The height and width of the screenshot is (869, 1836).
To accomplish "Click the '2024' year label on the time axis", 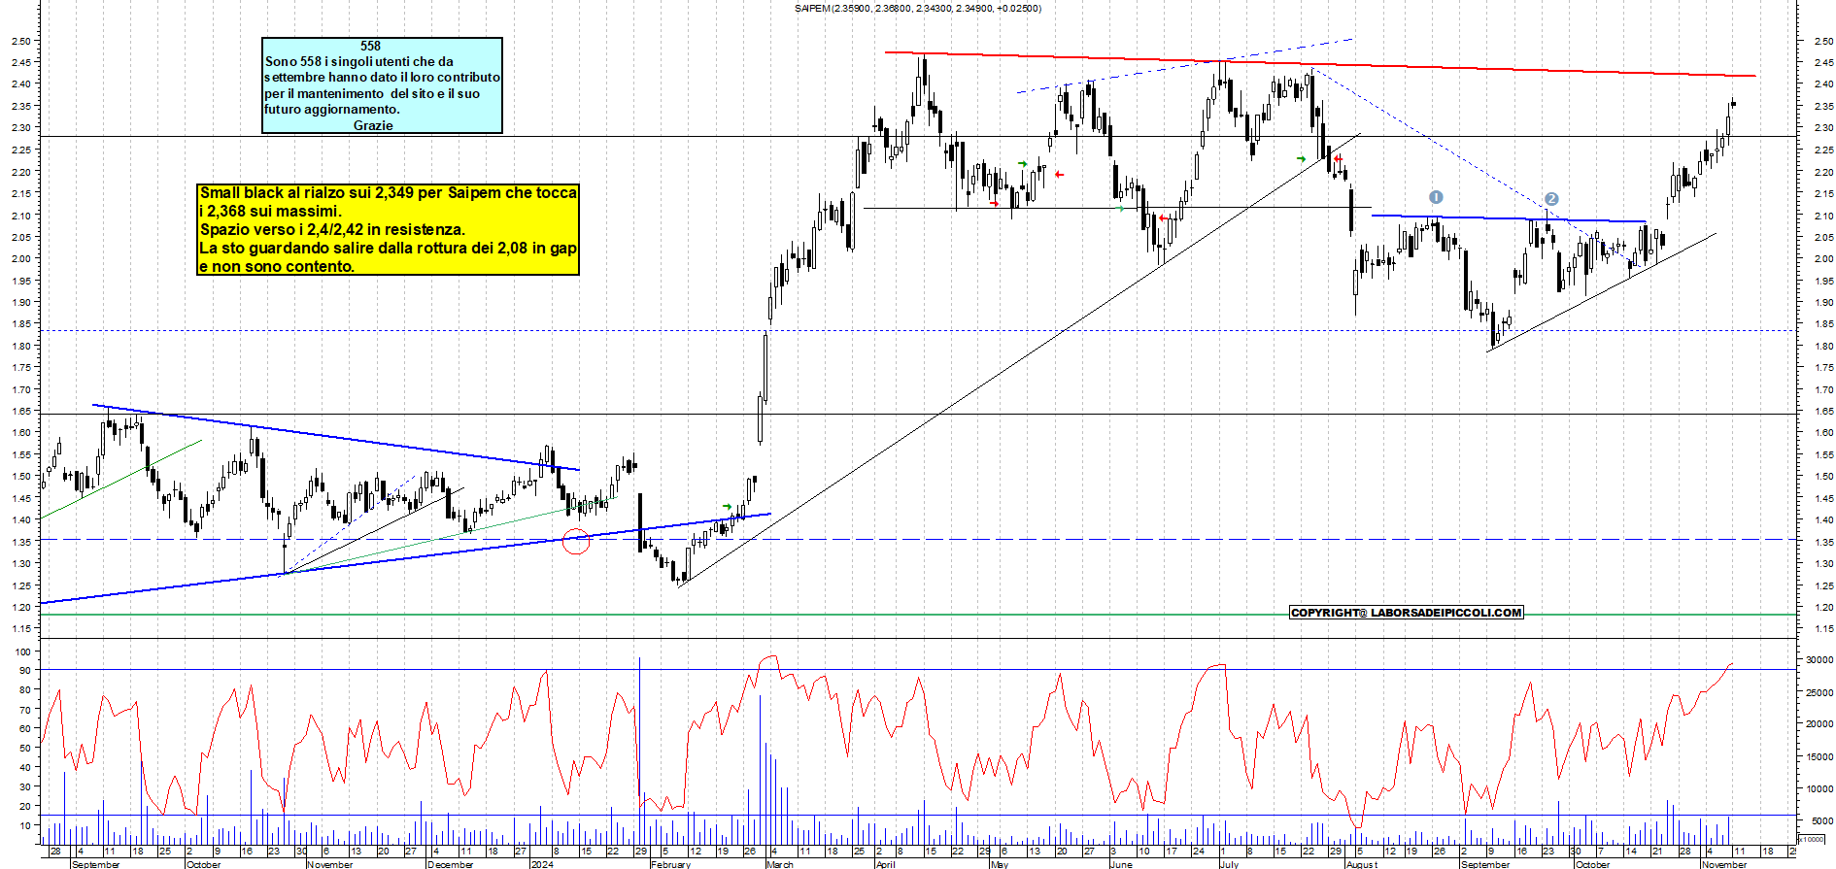I will point(542,864).
